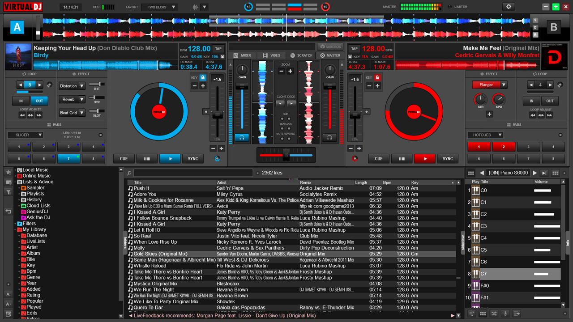Click the loop move forward icon on deck B
This screenshot has width=573, height=322.
click(x=550, y=115)
